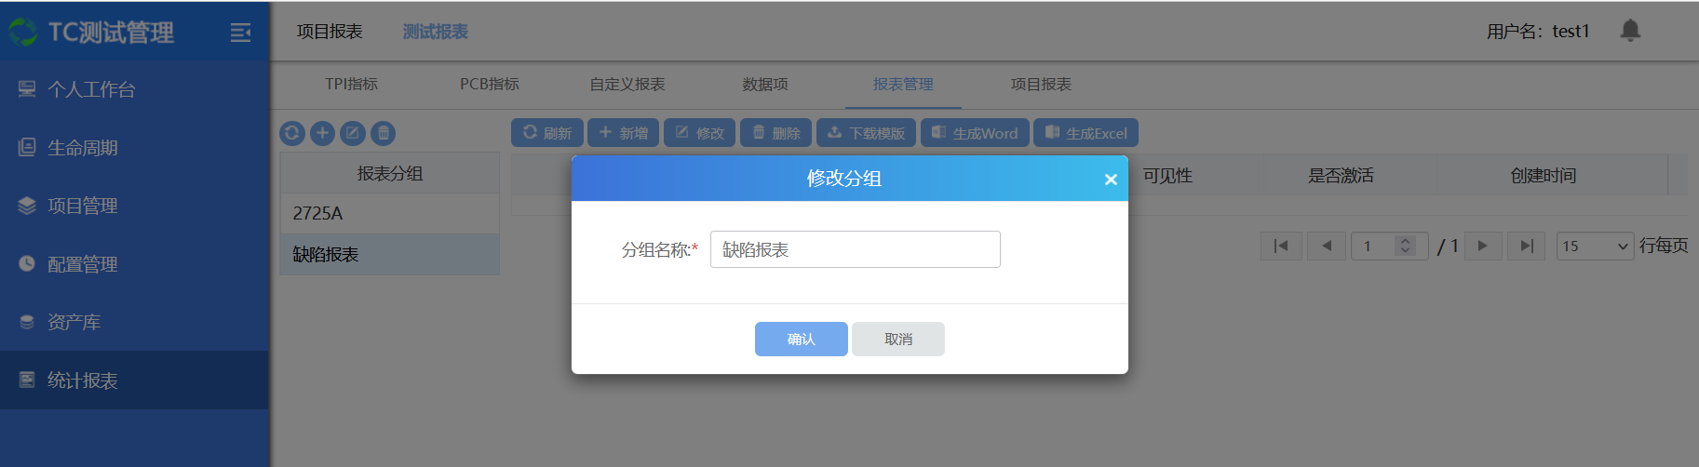Close the 修改分组 dialog with X
The width and height of the screenshot is (1699, 467).
[x=1111, y=180]
